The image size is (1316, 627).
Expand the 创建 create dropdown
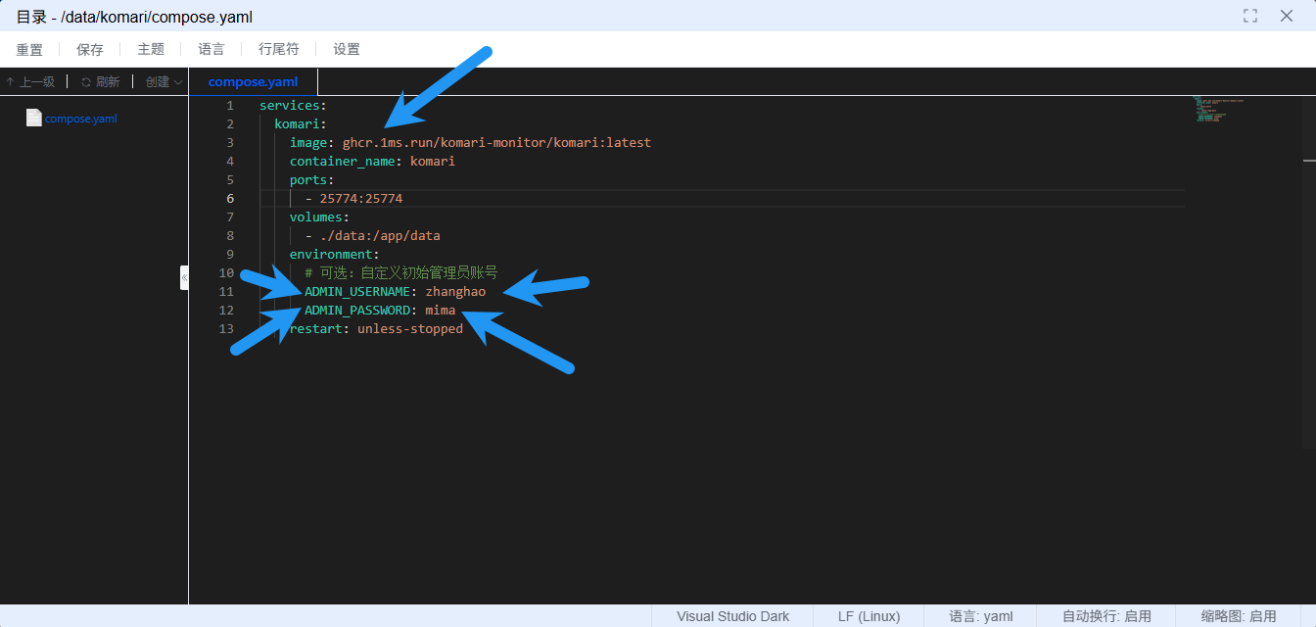[x=162, y=81]
